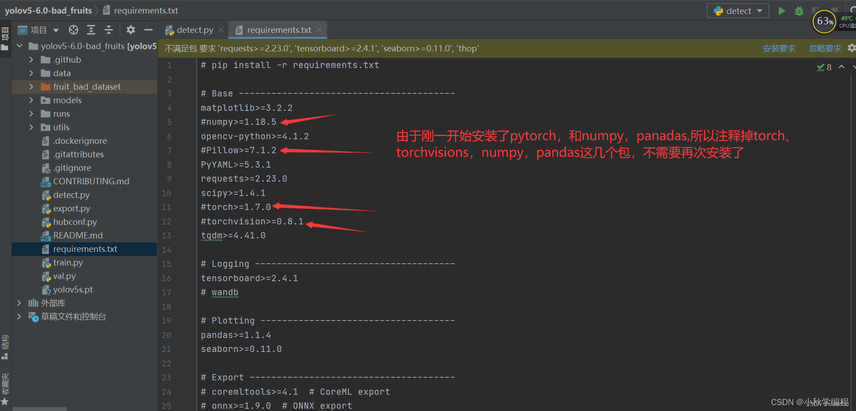
Task: Close the detect.py tab
Action: click(x=221, y=30)
